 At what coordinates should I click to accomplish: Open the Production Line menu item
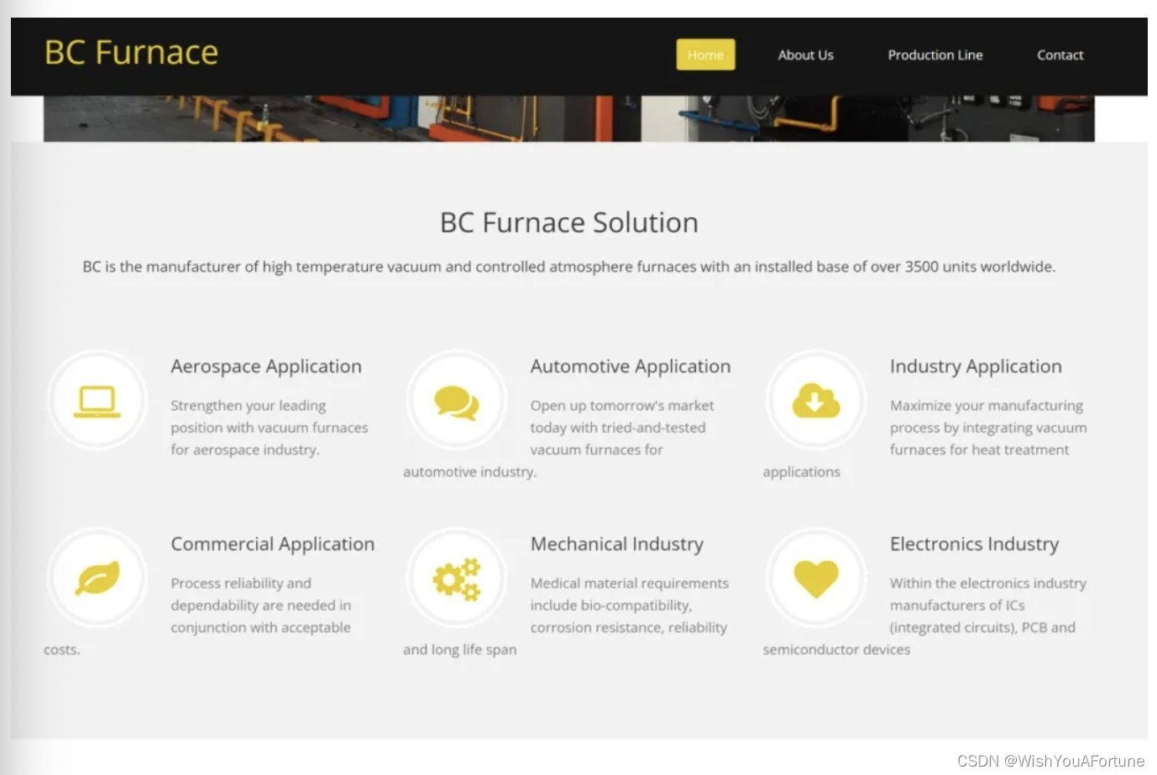[935, 55]
